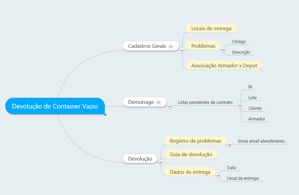Collapse the Cadastros Gerais branch

coord(182,50)
